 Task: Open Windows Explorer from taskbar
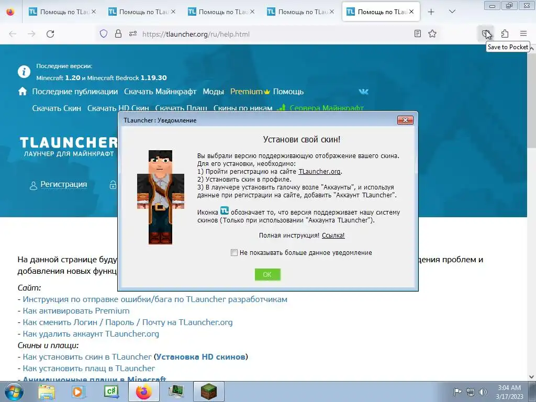coord(47,392)
